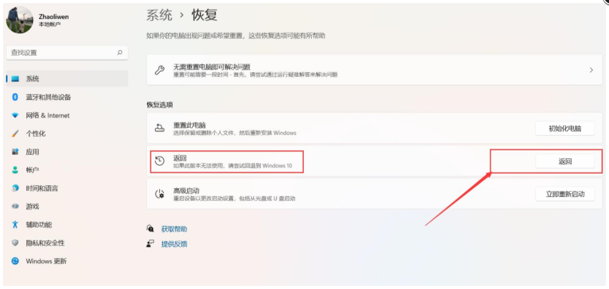Viewport: 609px width, 289px height.
Task: Open 蓝牙和其他设备 settings
Action: (49, 97)
